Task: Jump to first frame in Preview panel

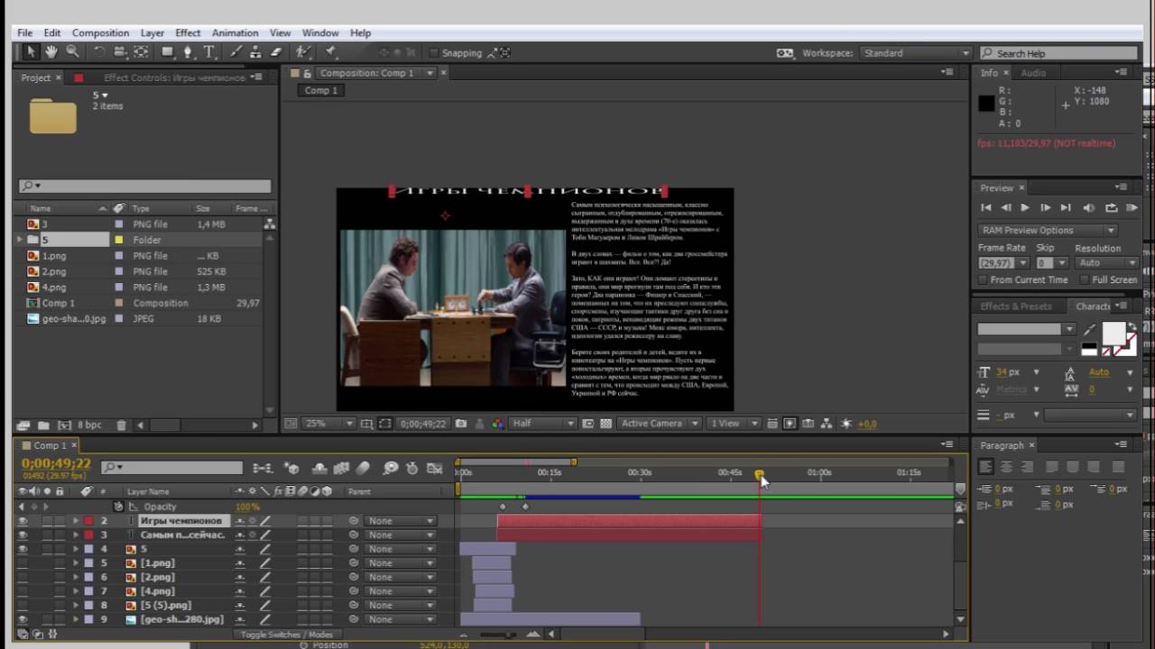Action: [985, 208]
